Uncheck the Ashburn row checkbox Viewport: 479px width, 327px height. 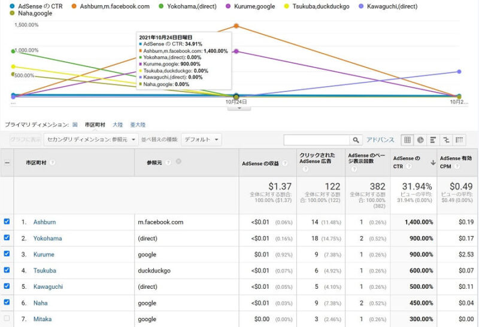tap(7, 221)
